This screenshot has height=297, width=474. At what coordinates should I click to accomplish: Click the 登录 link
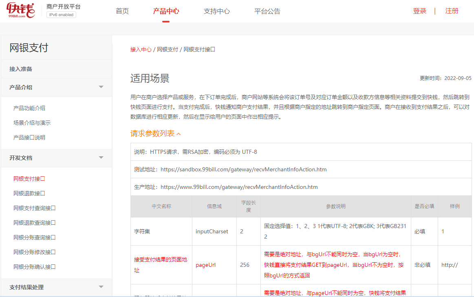(419, 11)
